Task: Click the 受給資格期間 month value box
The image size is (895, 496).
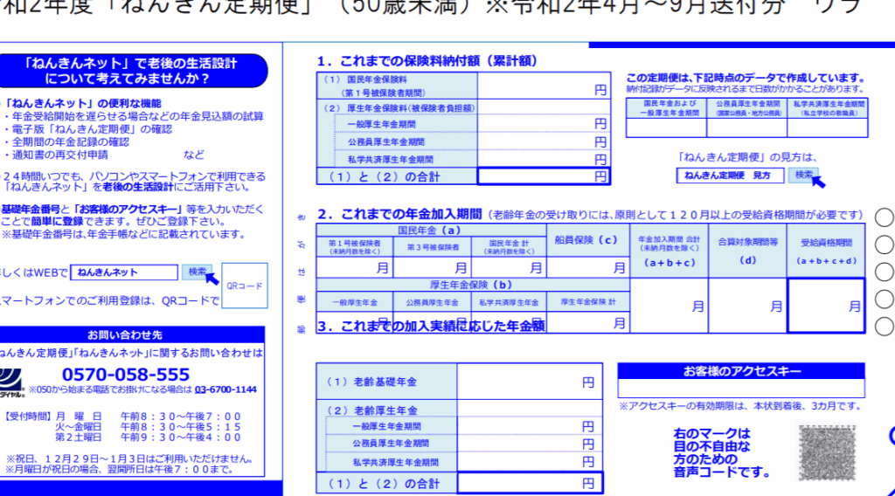Action: (x=826, y=306)
